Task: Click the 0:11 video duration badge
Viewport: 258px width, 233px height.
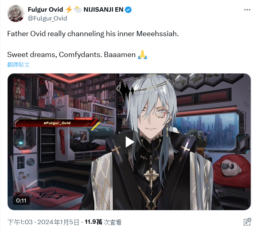Action: [21, 200]
